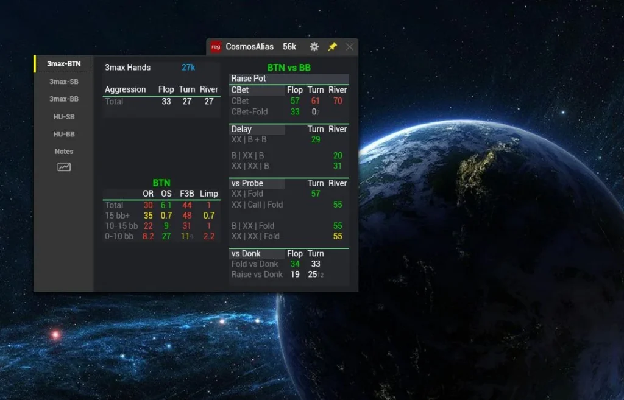The image size is (624, 400).
Task: Click the Raise vs Donk Flop value 19
Action: 295,275
